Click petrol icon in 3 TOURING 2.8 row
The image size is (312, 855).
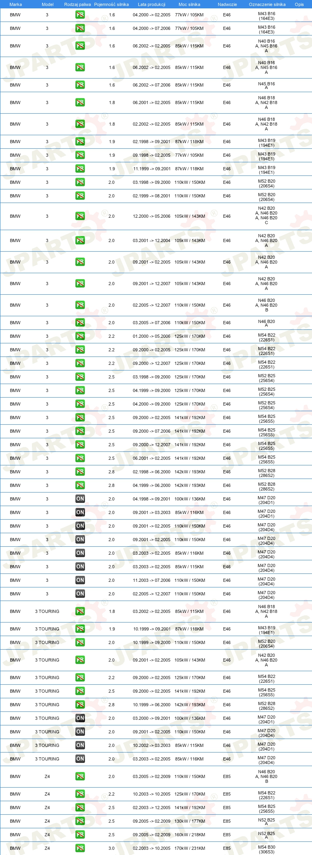(80, 705)
